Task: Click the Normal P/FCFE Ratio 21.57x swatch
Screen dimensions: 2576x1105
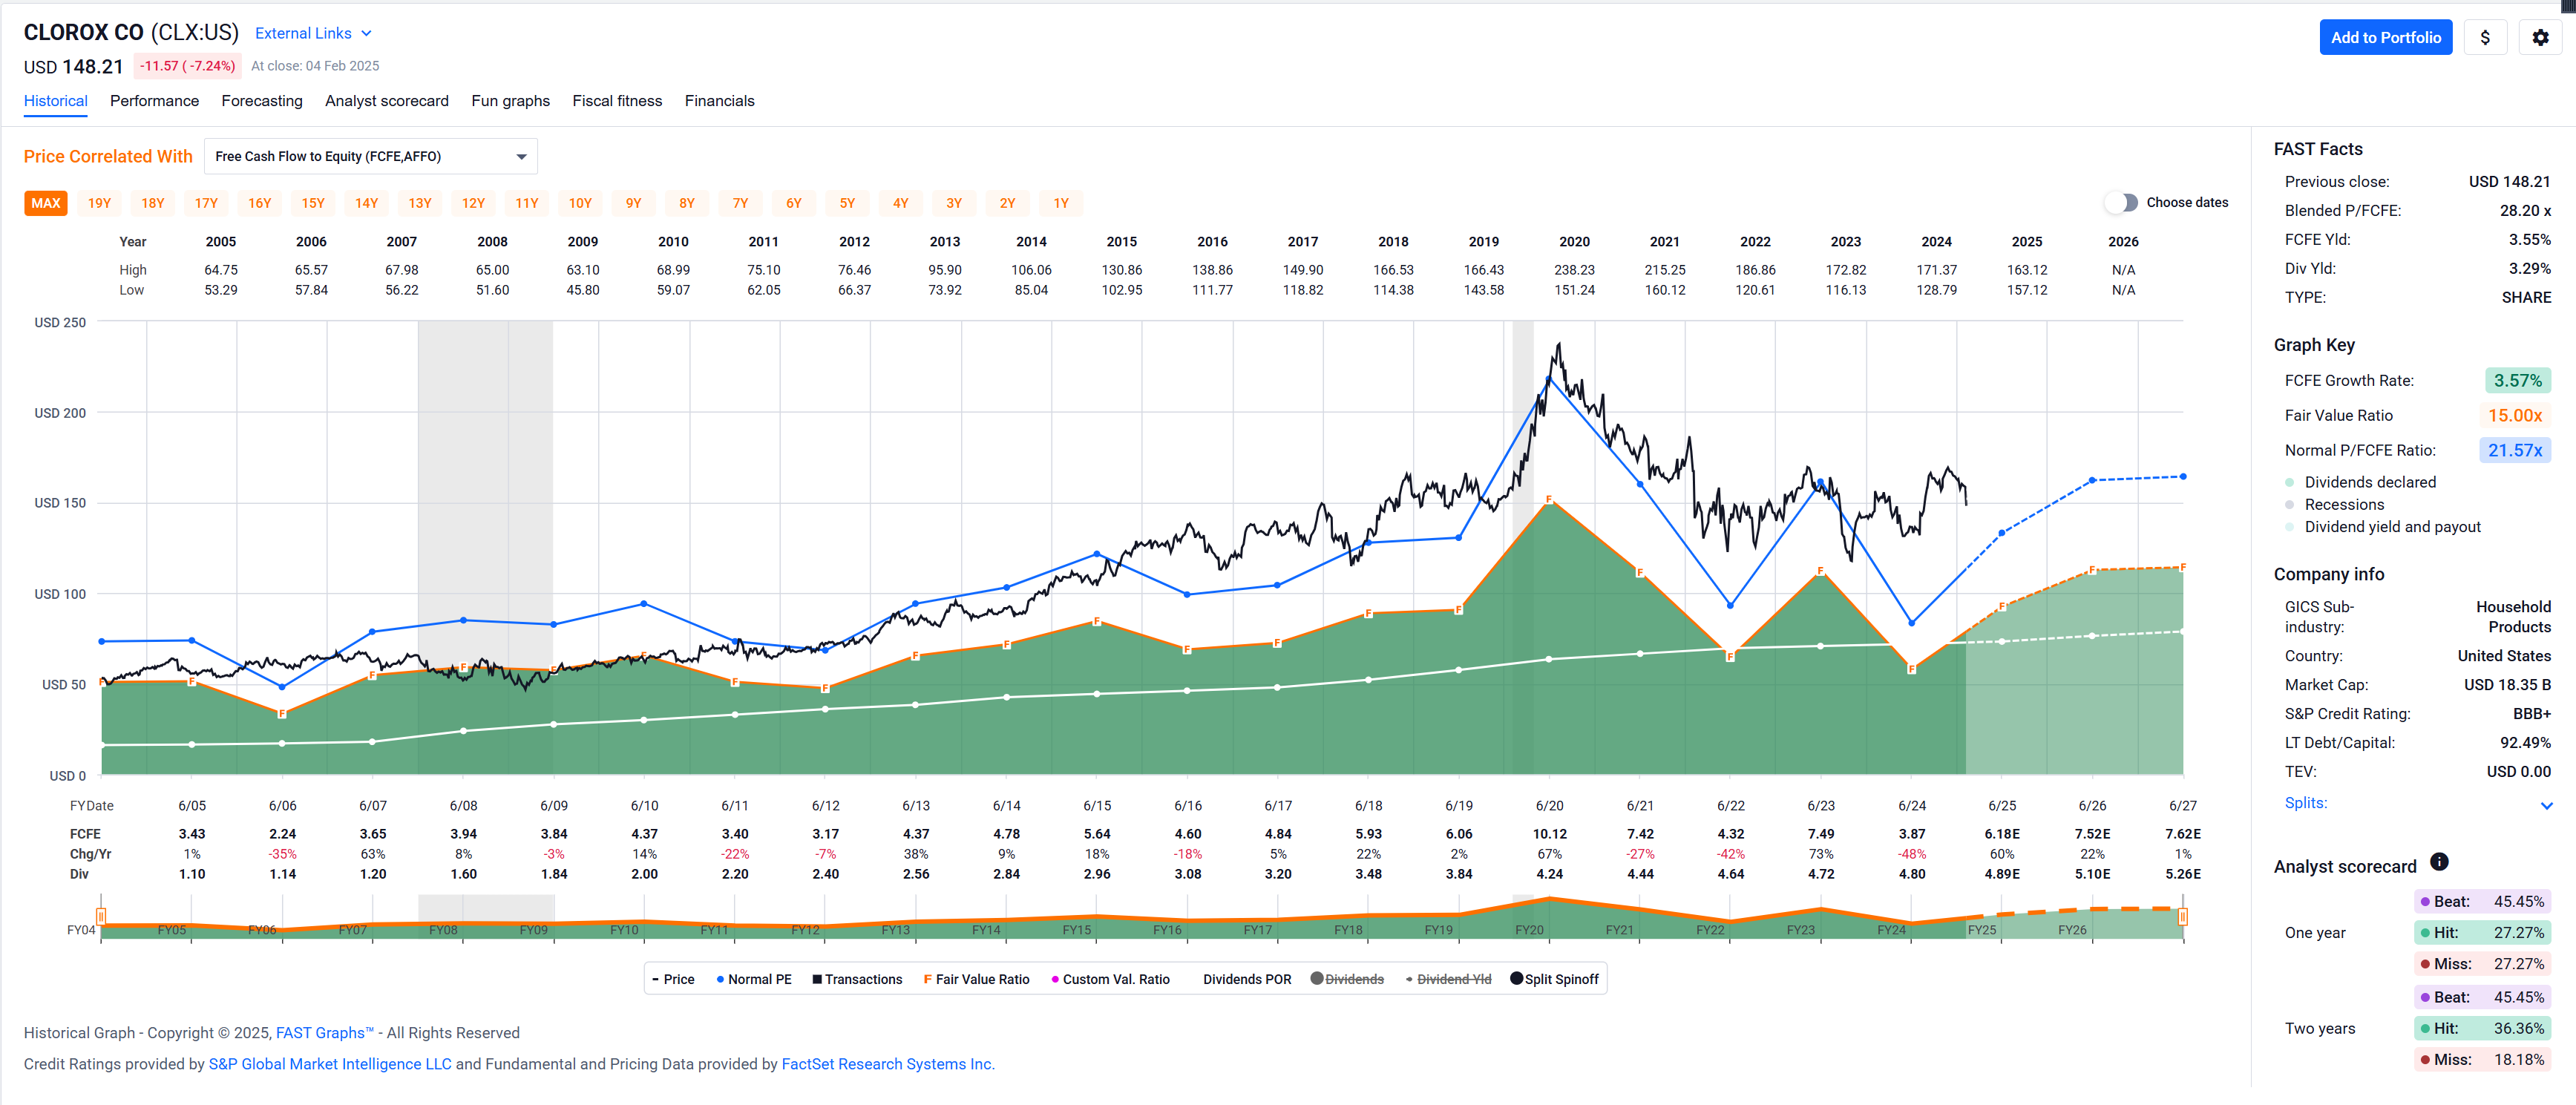Action: click(x=2515, y=450)
